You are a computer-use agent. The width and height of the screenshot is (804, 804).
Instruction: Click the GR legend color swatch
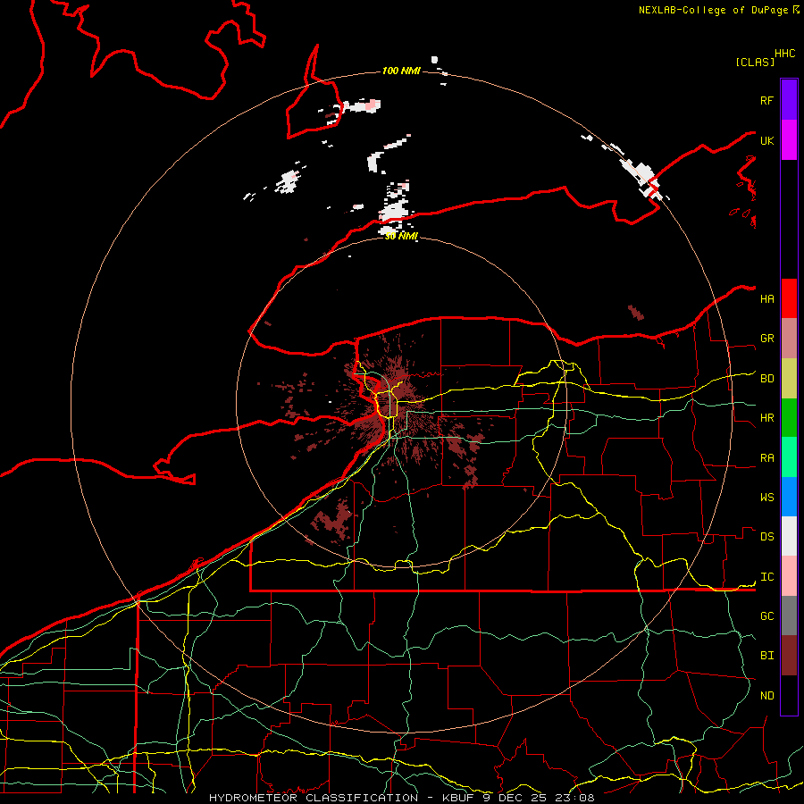(789, 339)
